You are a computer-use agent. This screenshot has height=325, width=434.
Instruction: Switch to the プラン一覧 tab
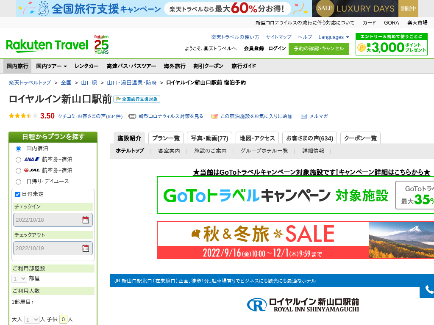166,138
